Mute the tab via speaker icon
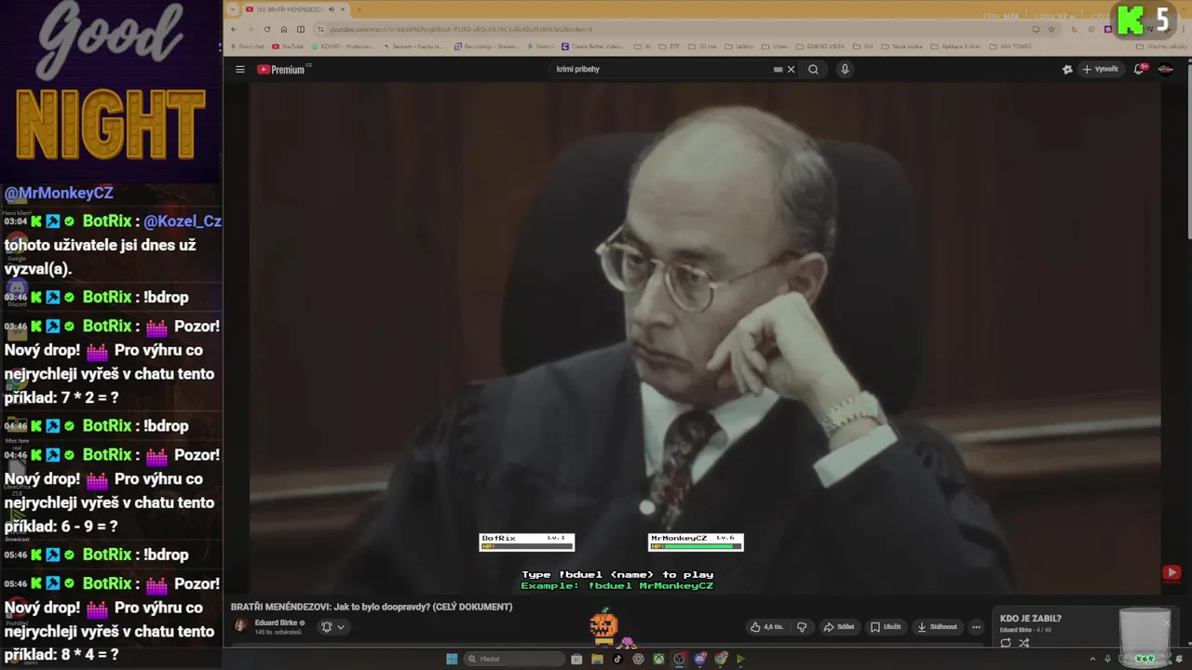This screenshot has width=1192, height=670. point(332,9)
